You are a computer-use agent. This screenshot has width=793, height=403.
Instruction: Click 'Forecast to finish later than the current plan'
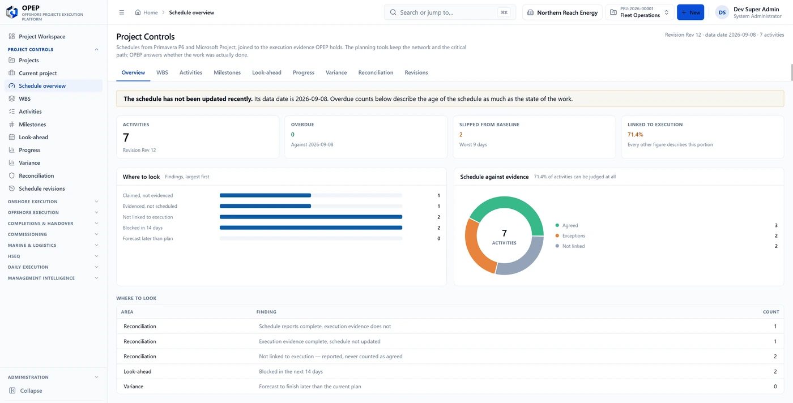coord(310,387)
